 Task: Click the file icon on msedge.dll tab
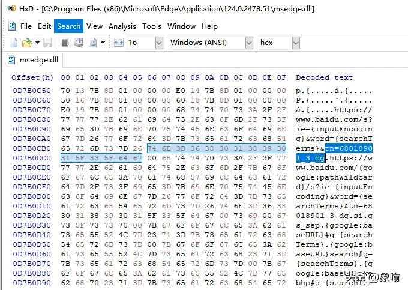tap(11, 60)
